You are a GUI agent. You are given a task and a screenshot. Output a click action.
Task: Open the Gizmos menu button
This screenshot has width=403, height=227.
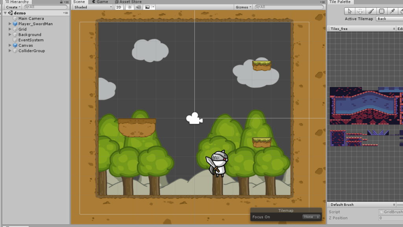click(243, 7)
